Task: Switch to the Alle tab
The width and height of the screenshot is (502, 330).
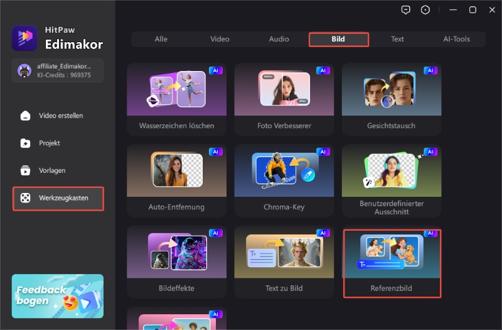Action: coord(161,39)
